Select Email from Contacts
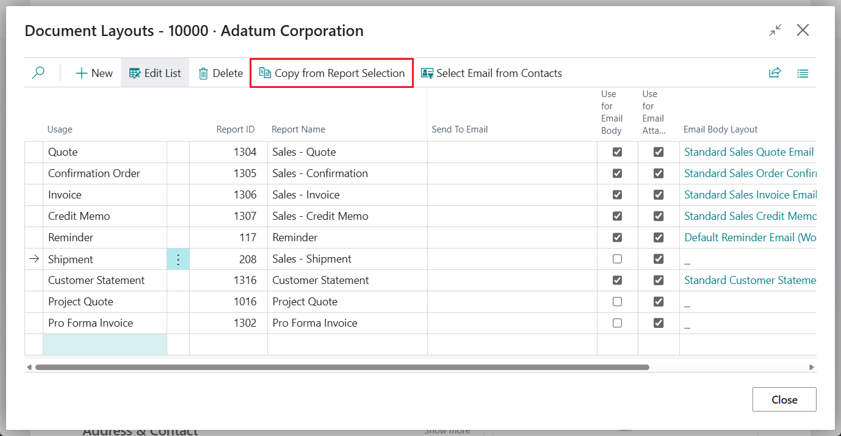The width and height of the screenshot is (841, 436). (x=492, y=73)
